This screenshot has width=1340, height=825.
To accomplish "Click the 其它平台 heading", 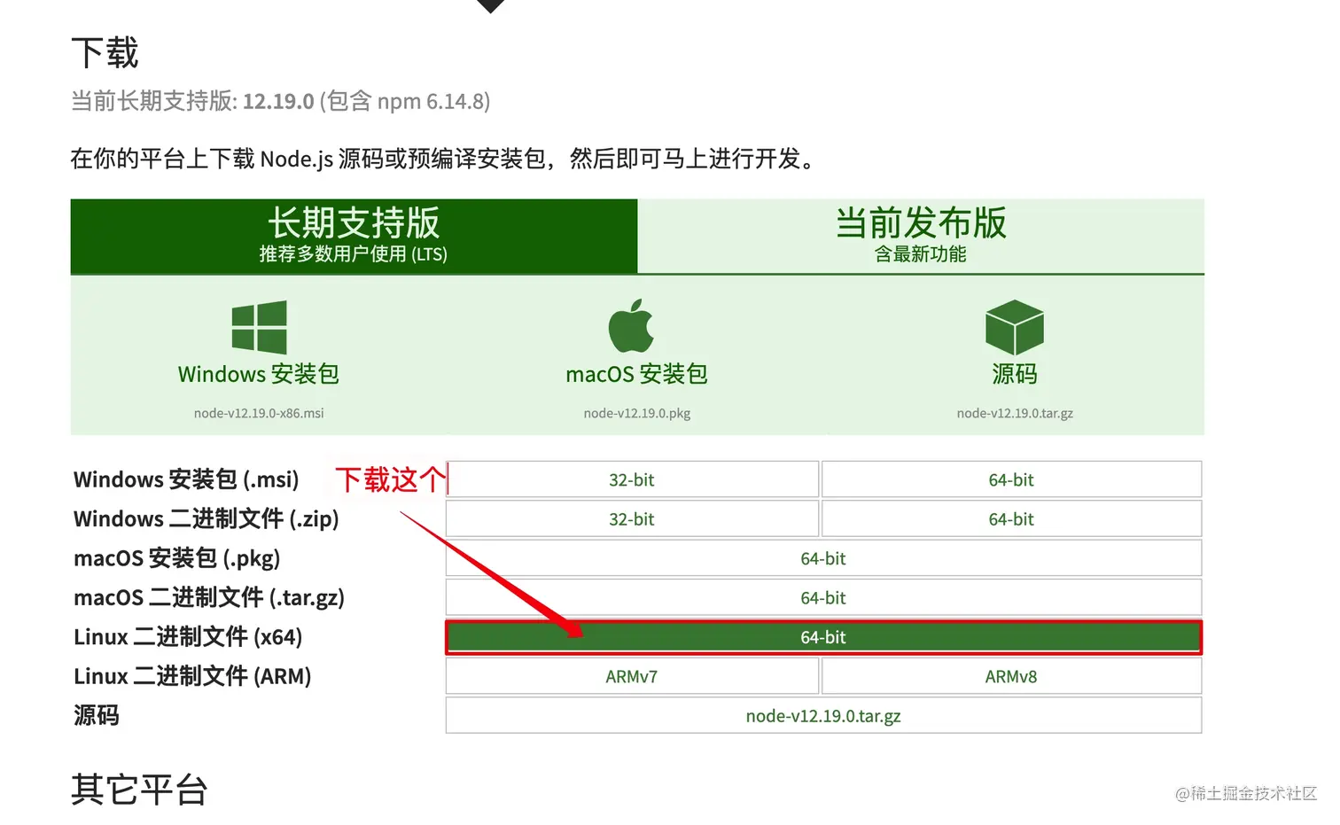I will click(x=139, y=790).
